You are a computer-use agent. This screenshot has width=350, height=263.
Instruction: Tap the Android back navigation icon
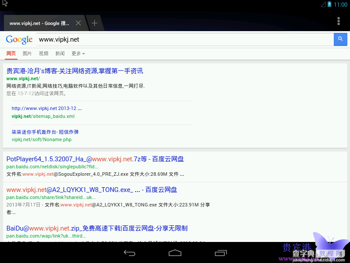pos(129,253)
